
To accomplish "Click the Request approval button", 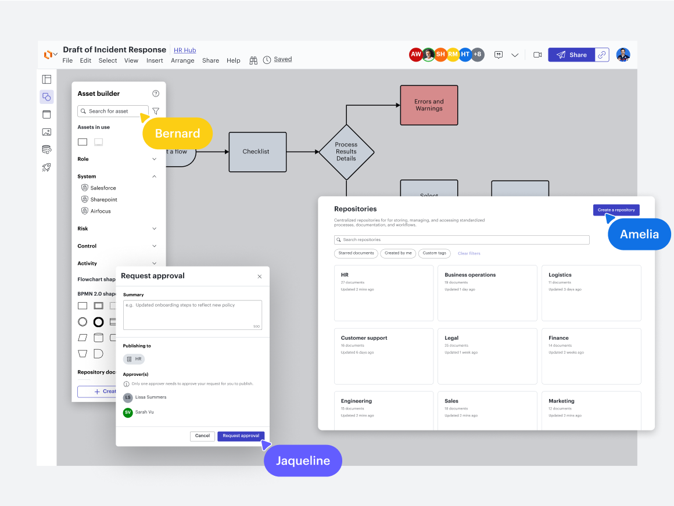I will coord(241,436).
